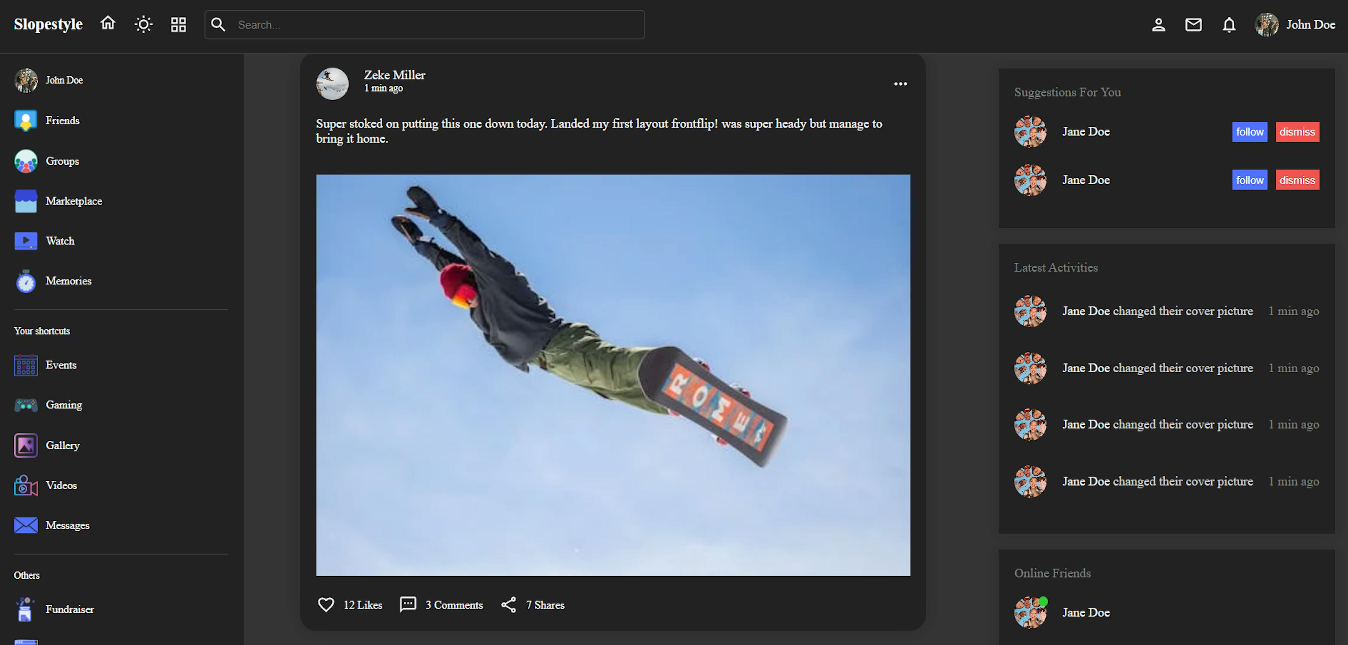Click the home icon in navbar
The width and height of the screenshot is (1348, 645).
108,24
